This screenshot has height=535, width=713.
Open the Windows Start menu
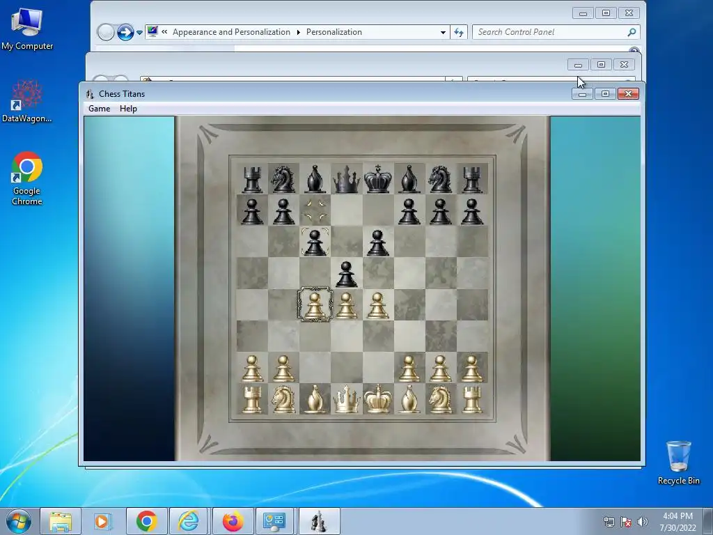[18, 521]
